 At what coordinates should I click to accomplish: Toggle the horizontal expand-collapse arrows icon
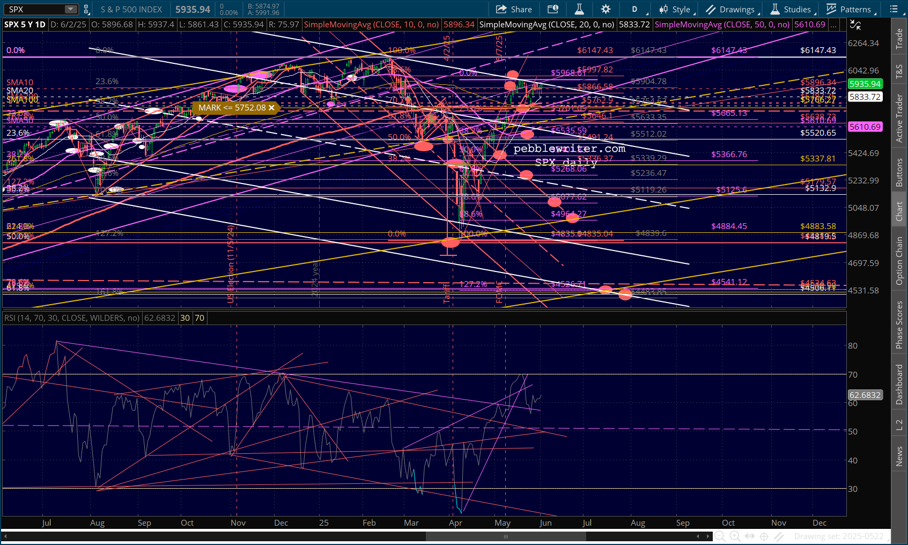tap(749, 536)
